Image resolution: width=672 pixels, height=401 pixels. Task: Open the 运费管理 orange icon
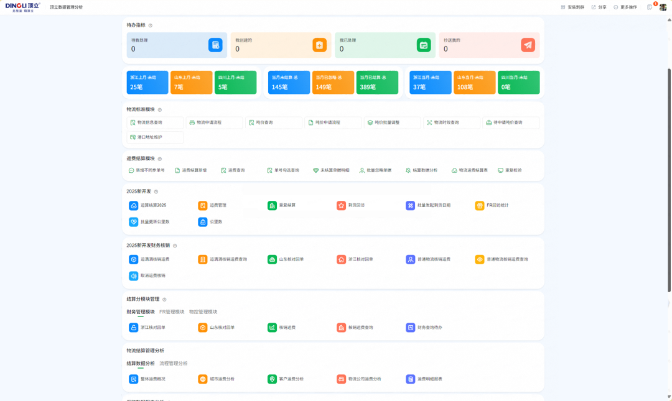coord(203,205)
